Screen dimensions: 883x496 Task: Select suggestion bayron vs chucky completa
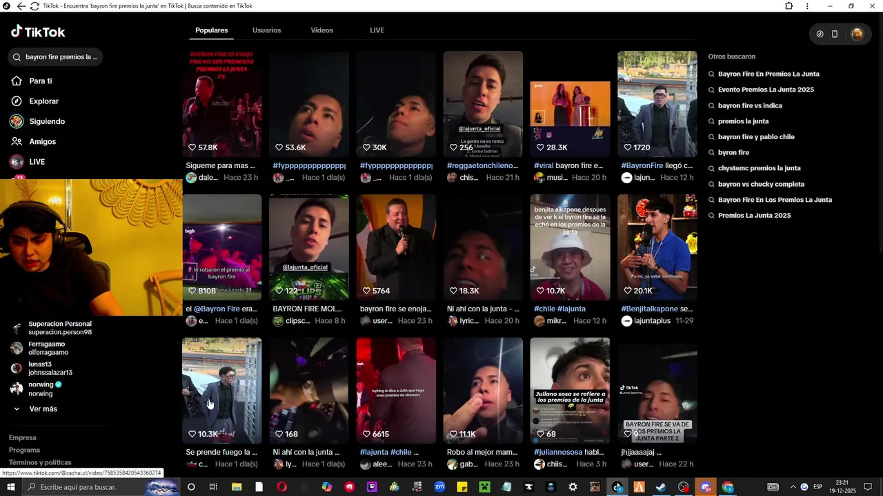(x=761, y=184)
